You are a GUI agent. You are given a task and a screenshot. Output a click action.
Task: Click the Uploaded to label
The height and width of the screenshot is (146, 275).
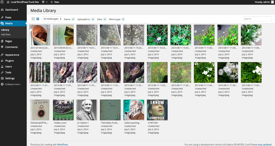(x=84, y=19)
